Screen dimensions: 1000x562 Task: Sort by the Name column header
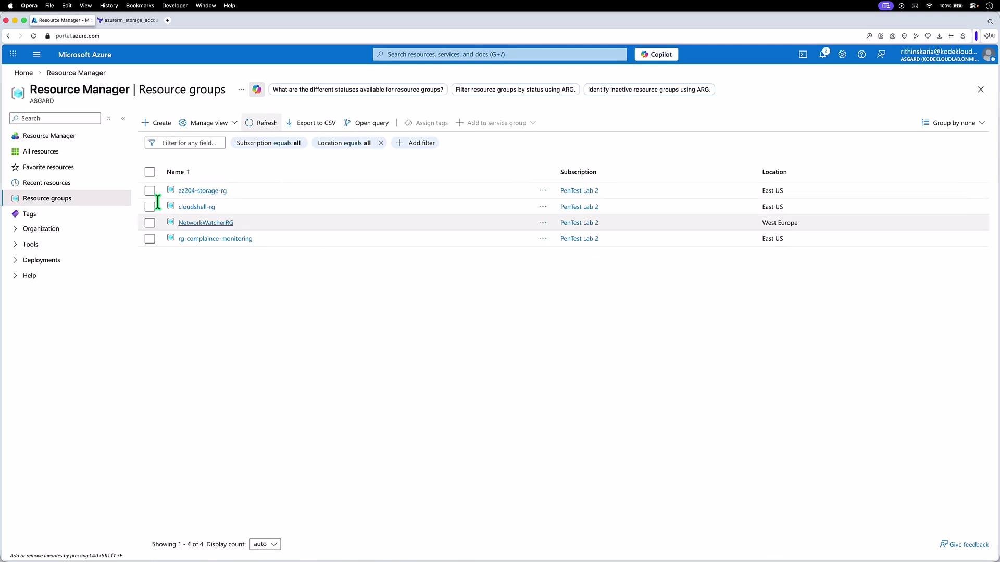tap(178, 172)
